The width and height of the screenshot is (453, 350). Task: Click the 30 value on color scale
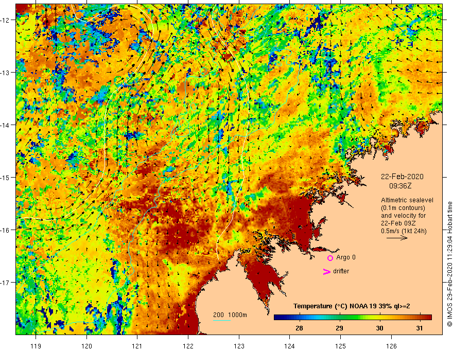[x=379, y=328]
